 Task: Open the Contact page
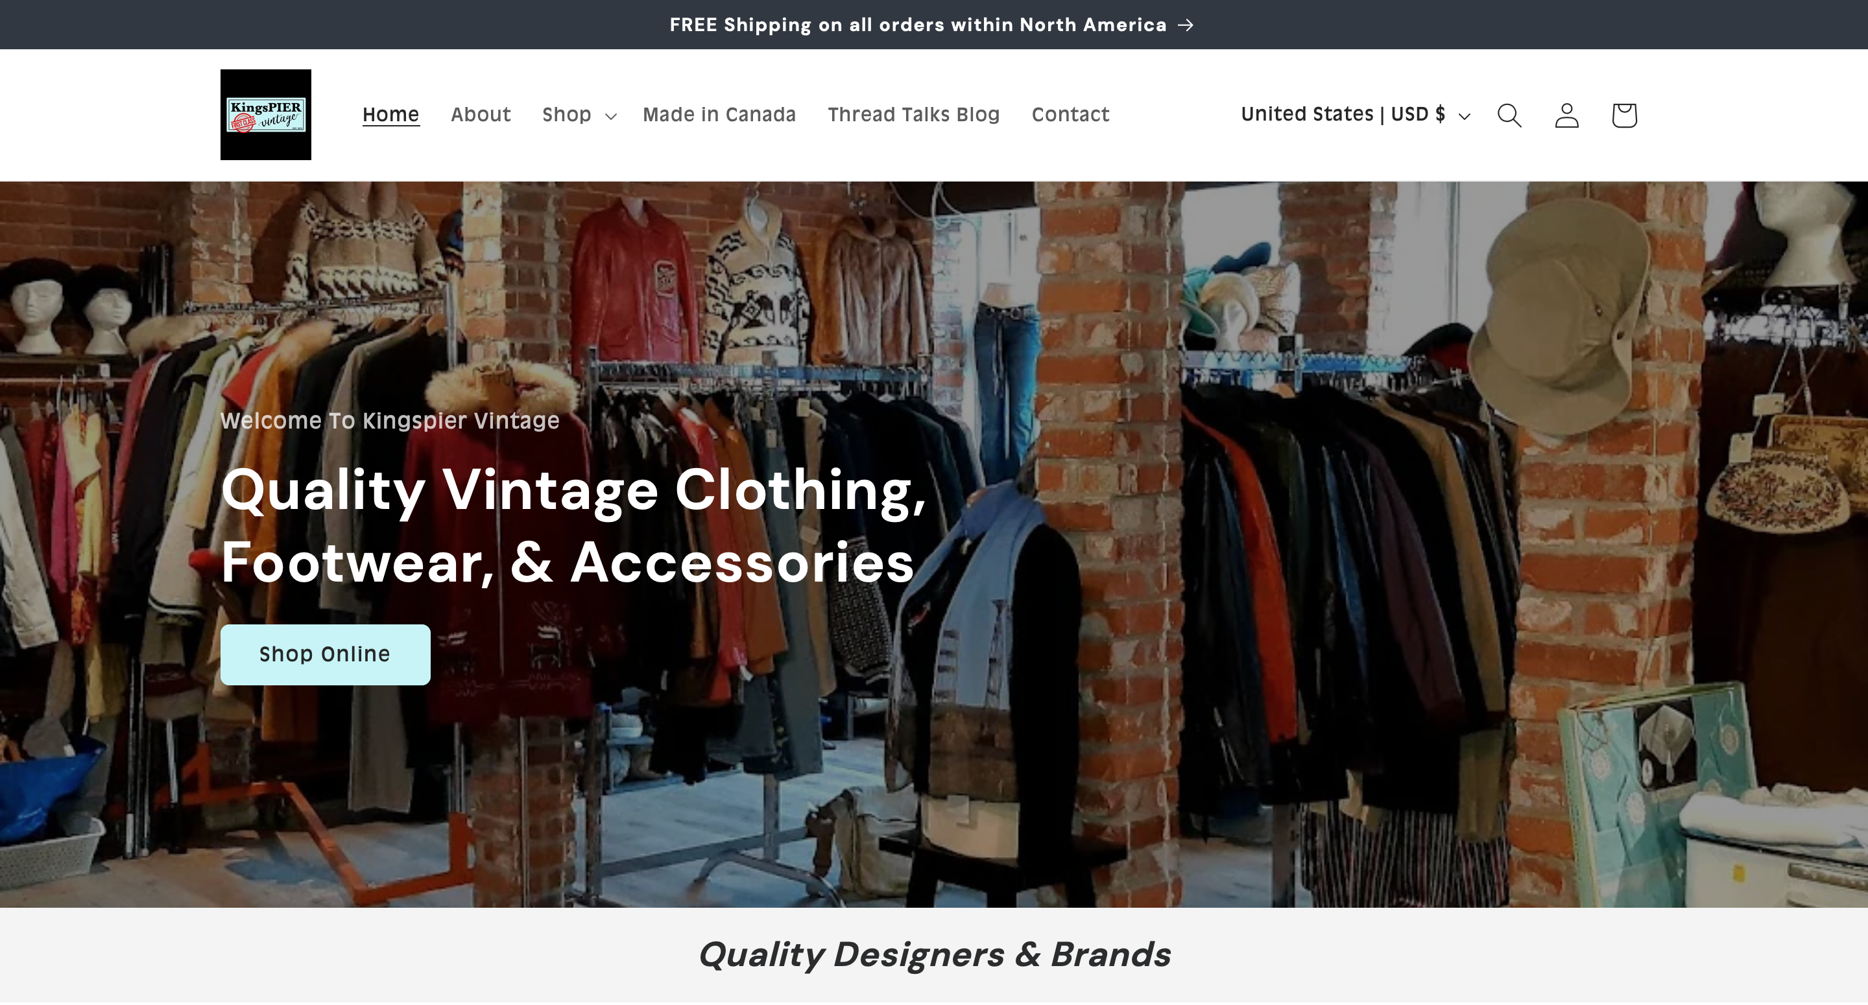[1070, 115]
